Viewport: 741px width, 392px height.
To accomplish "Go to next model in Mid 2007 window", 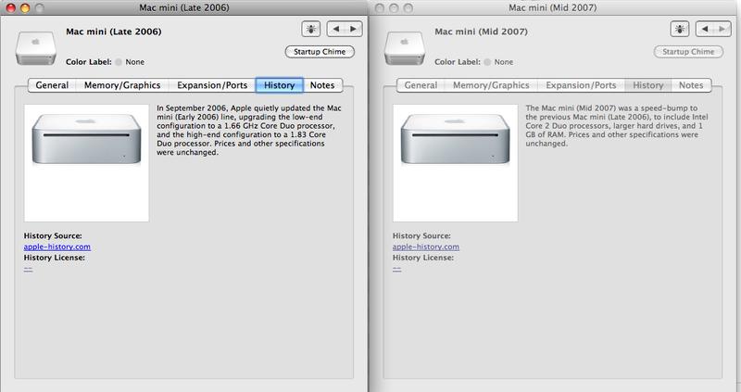I will coord(722,30).
